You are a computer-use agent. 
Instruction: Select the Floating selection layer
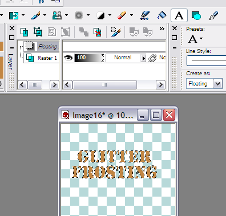(x=42, y=46)
